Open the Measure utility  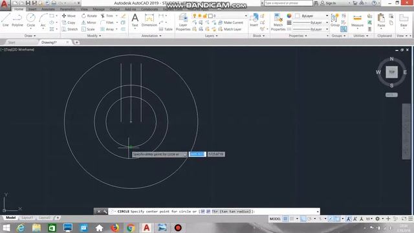(x=357, y=21)
